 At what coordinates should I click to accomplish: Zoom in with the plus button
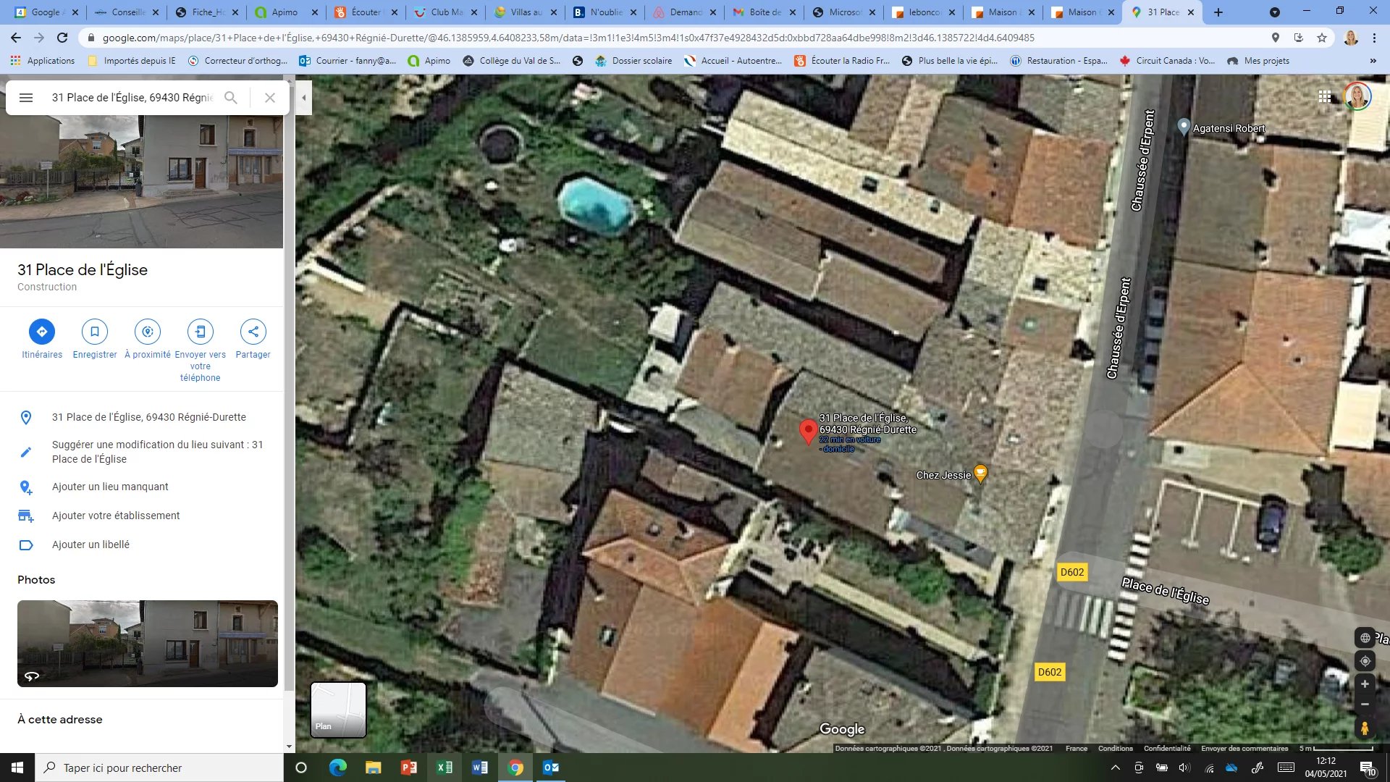pos(1365,684)
